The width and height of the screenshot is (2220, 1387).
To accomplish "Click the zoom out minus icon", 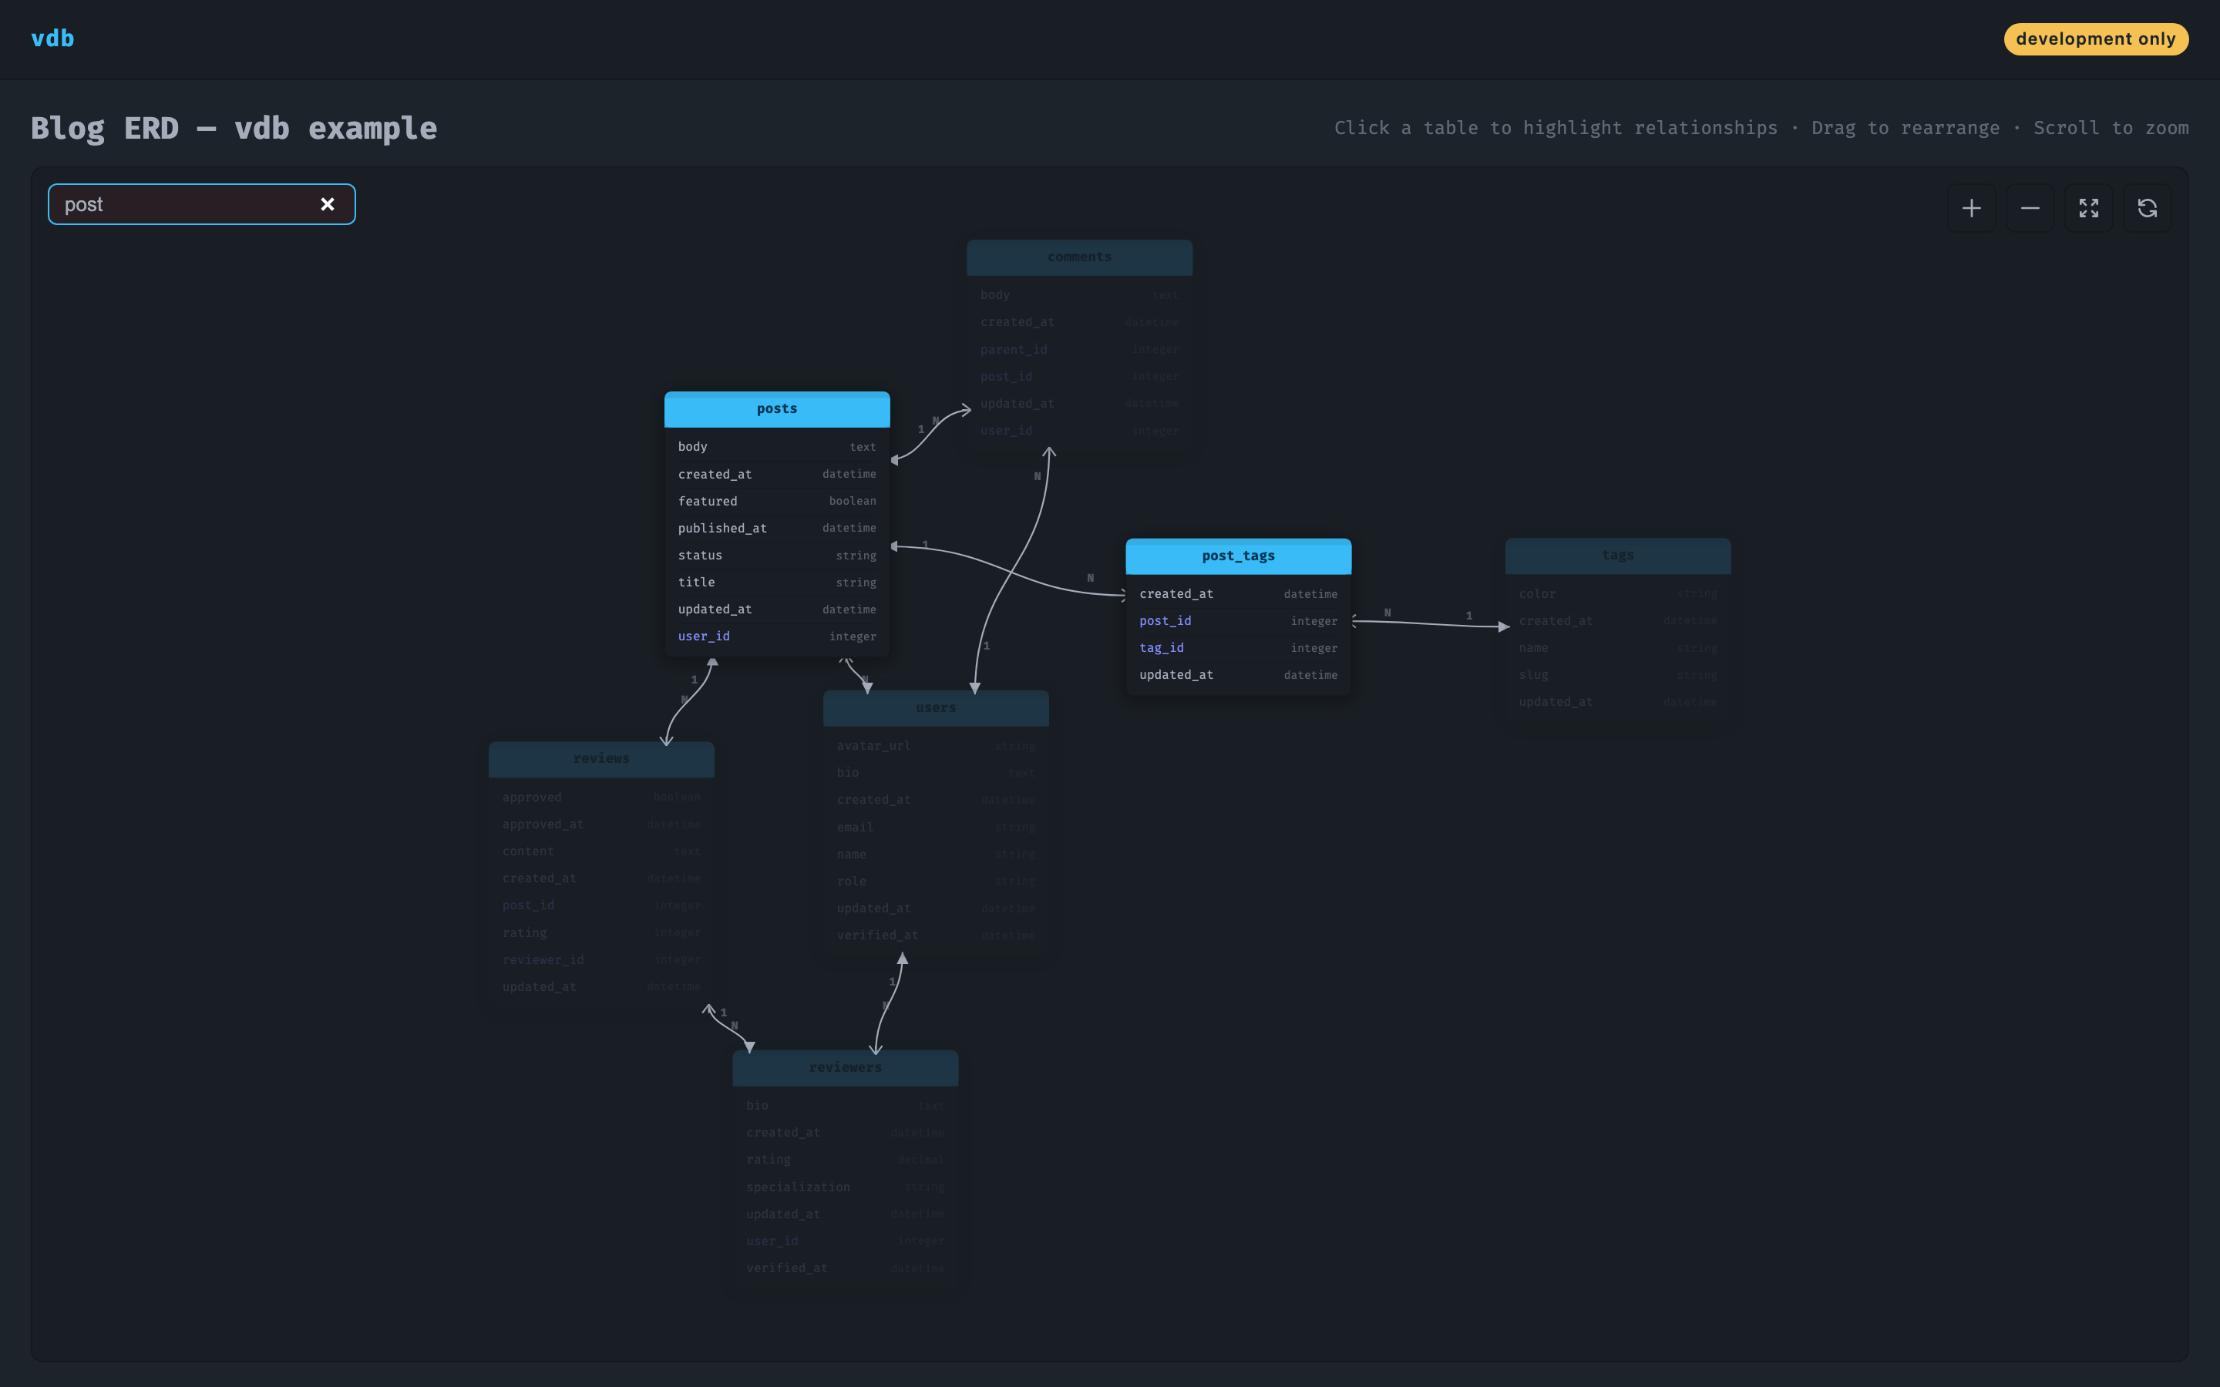I will tap(2029, 208).
